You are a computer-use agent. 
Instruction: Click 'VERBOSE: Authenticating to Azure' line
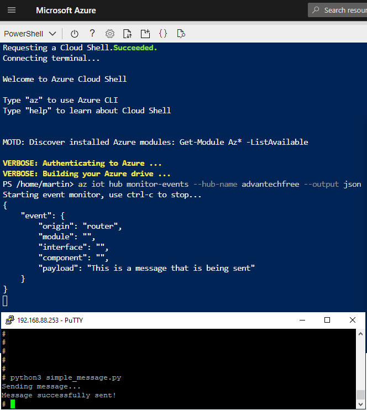pyautogui.click(x=82, y=163)
